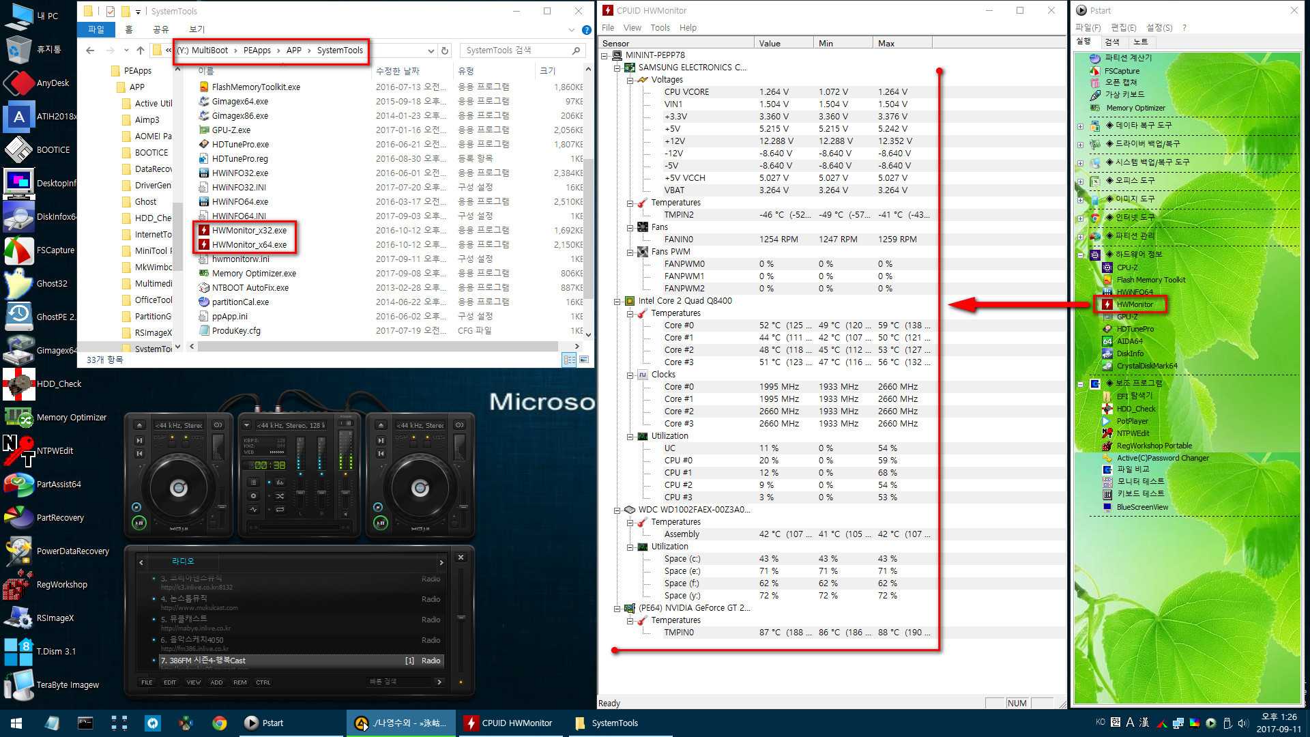Click play/pause on the left deck

click(x=139, y=523)
